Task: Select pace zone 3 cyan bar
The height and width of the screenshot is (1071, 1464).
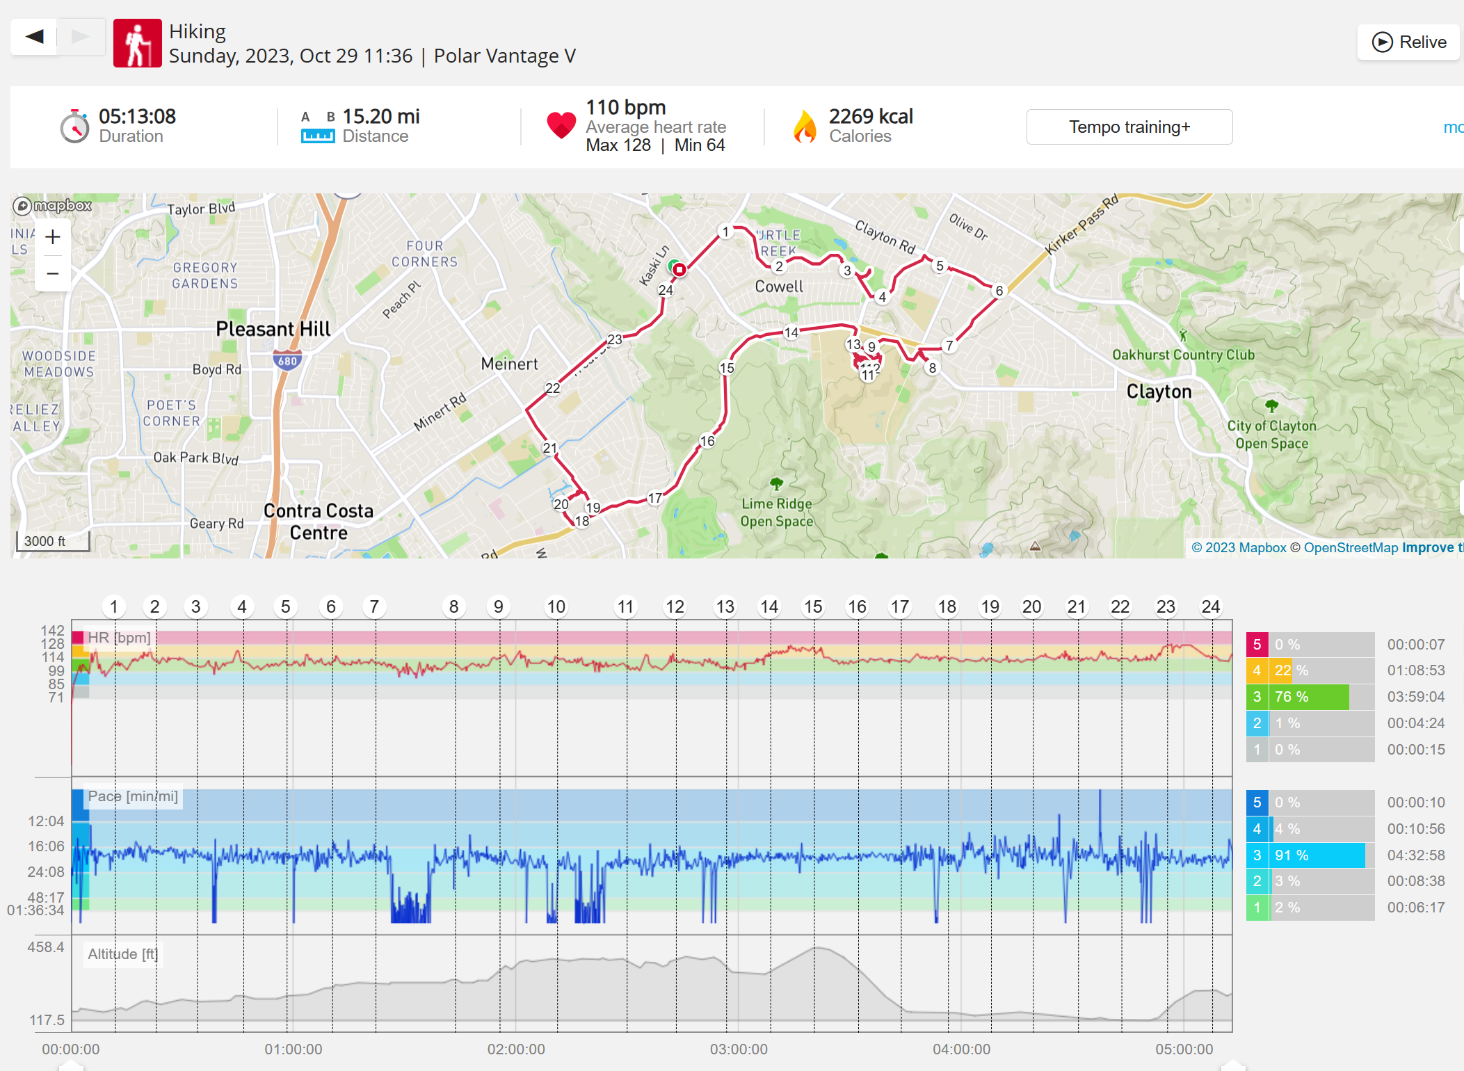Action: point(1310,855)
